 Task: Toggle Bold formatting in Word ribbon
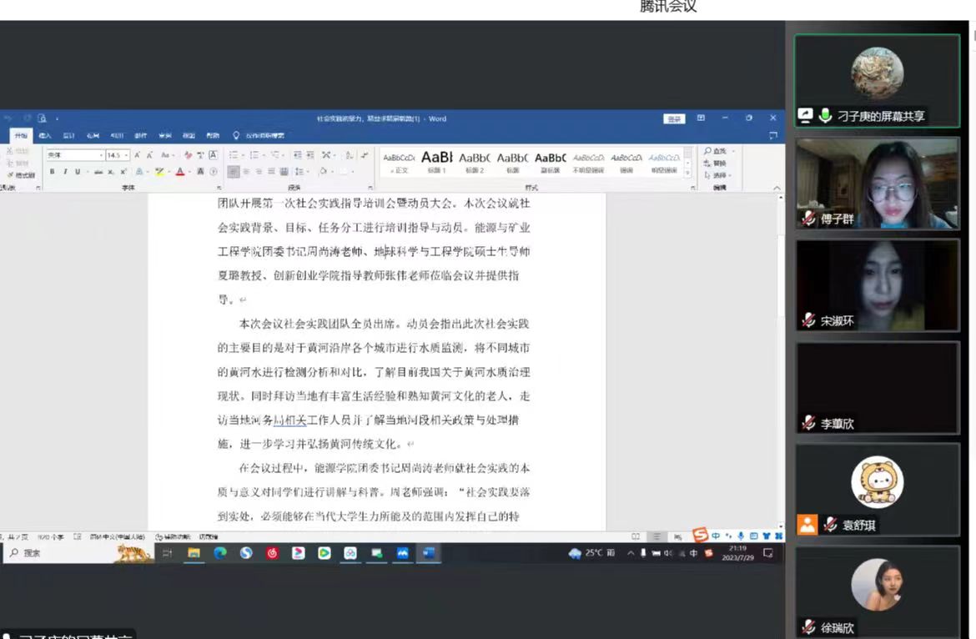52,172
